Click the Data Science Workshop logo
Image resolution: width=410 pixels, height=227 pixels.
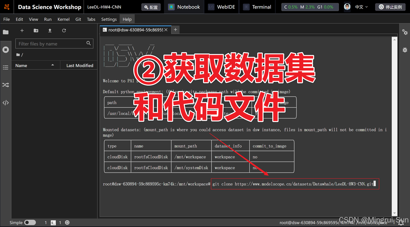click(7, 7)
